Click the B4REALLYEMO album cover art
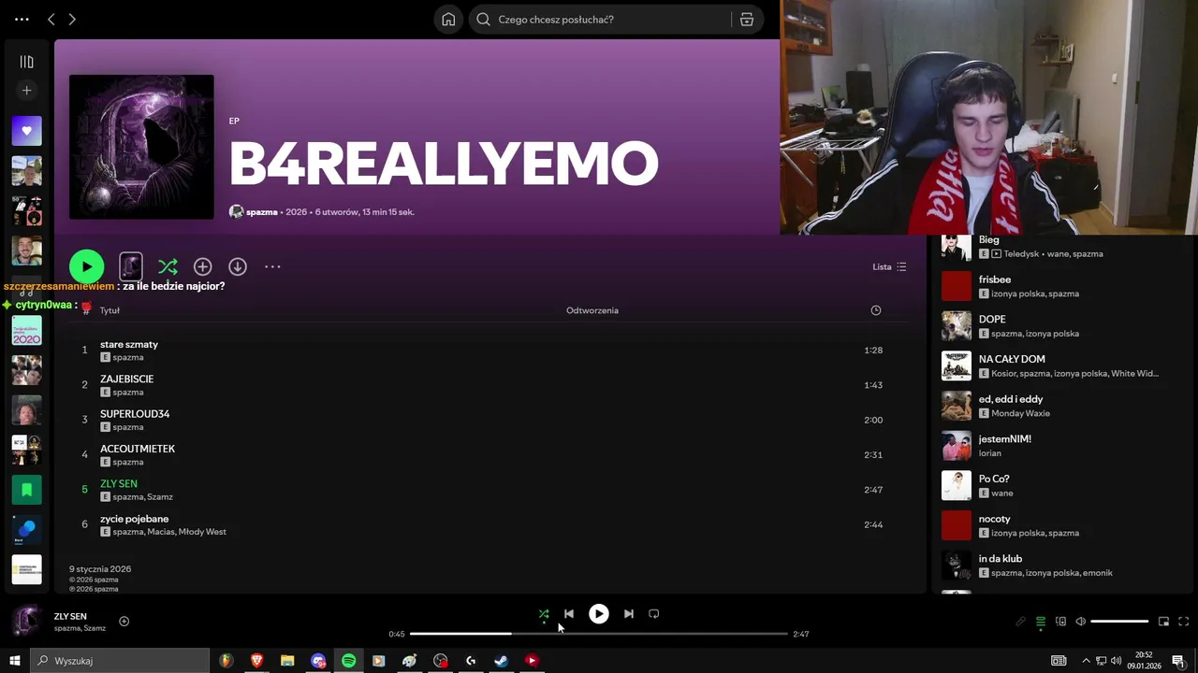 click(x=141, y=147)
